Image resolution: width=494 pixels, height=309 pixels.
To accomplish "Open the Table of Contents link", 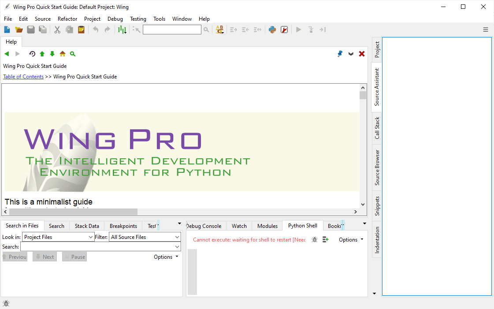I will pyautogui.click(x=23, y=77).
